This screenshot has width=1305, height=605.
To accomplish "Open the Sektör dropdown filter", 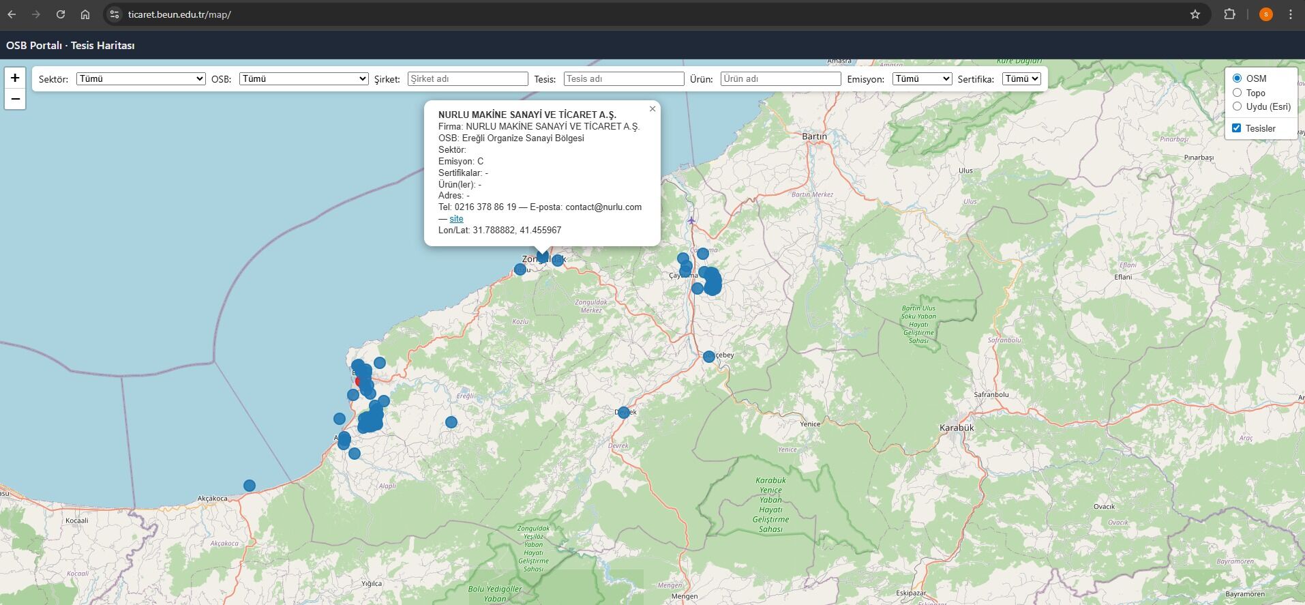I will pyautogui.click(x=140, y=79).
